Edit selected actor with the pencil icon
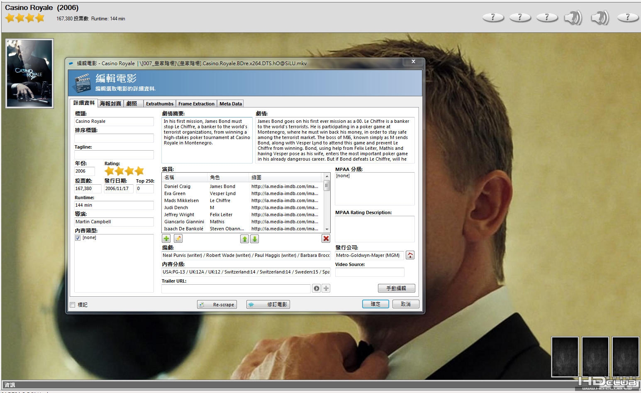The width and height of the screenshot is (641, 393). pos(178,239)
